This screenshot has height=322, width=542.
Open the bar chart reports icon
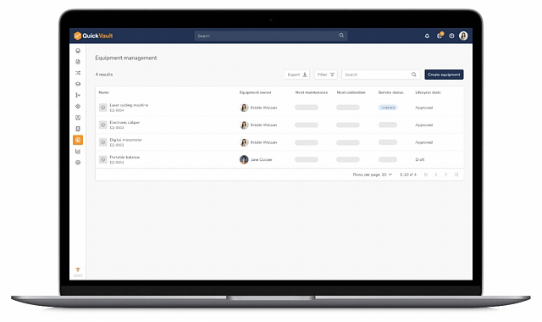[78, 151]
